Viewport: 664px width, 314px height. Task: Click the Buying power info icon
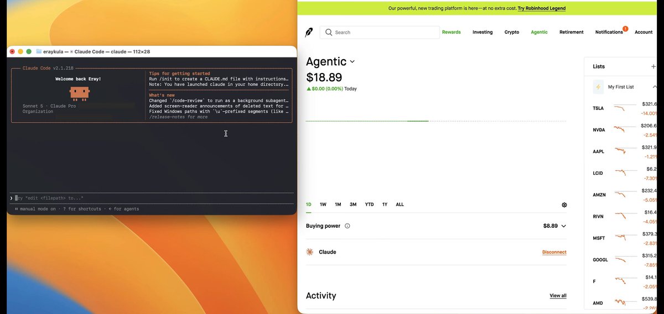(347, 226)
